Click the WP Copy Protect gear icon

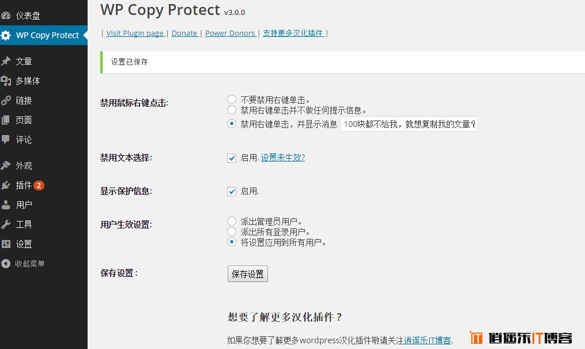click(6, 35)
